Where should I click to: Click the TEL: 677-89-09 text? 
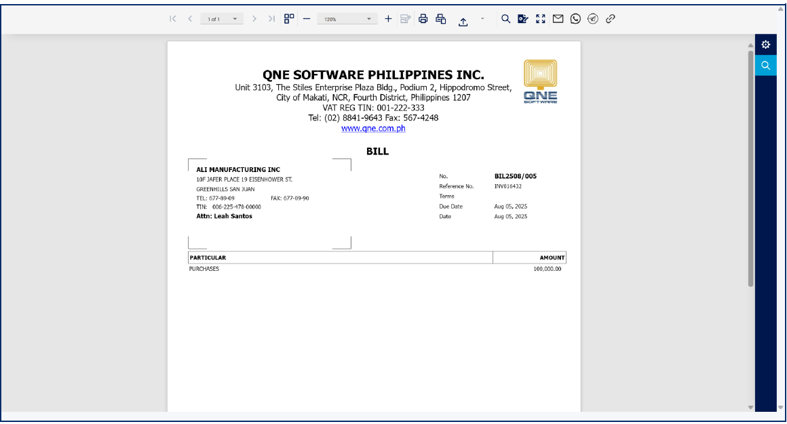215,198
